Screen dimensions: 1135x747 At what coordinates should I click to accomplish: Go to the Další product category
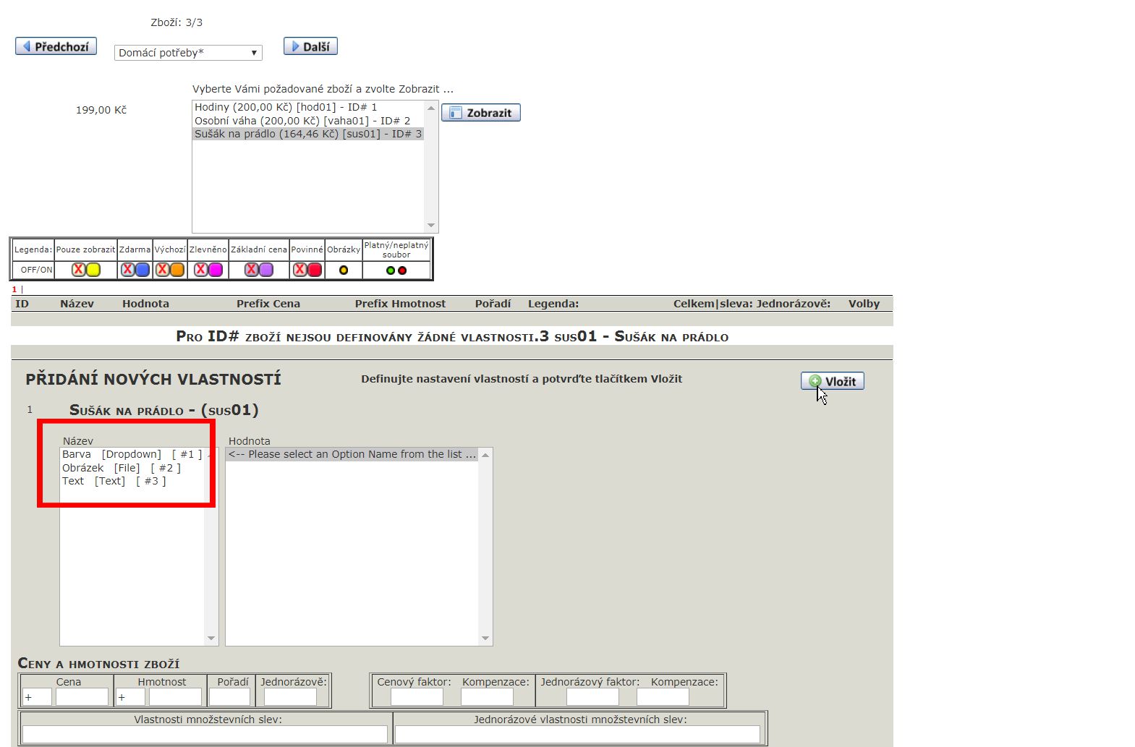coord(310,46)
